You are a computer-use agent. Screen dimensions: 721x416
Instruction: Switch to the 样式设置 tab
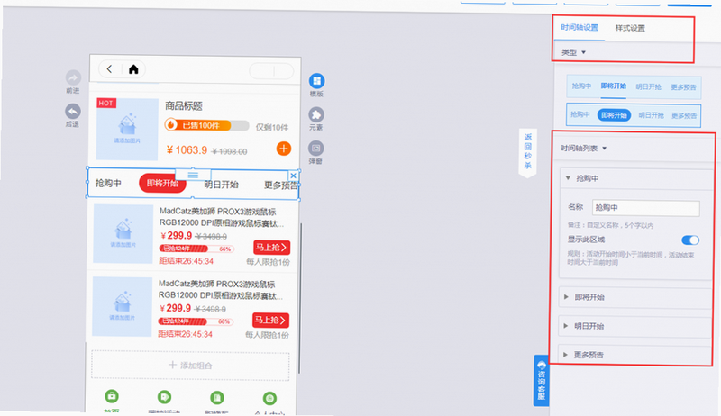coord(630,28)
